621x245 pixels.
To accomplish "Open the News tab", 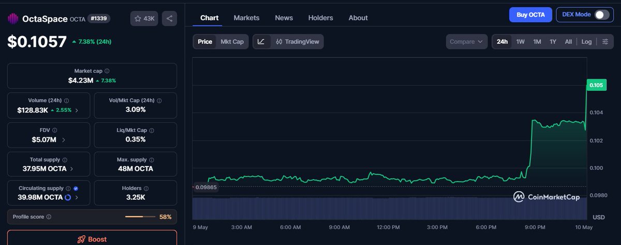I will click(284, 18).
